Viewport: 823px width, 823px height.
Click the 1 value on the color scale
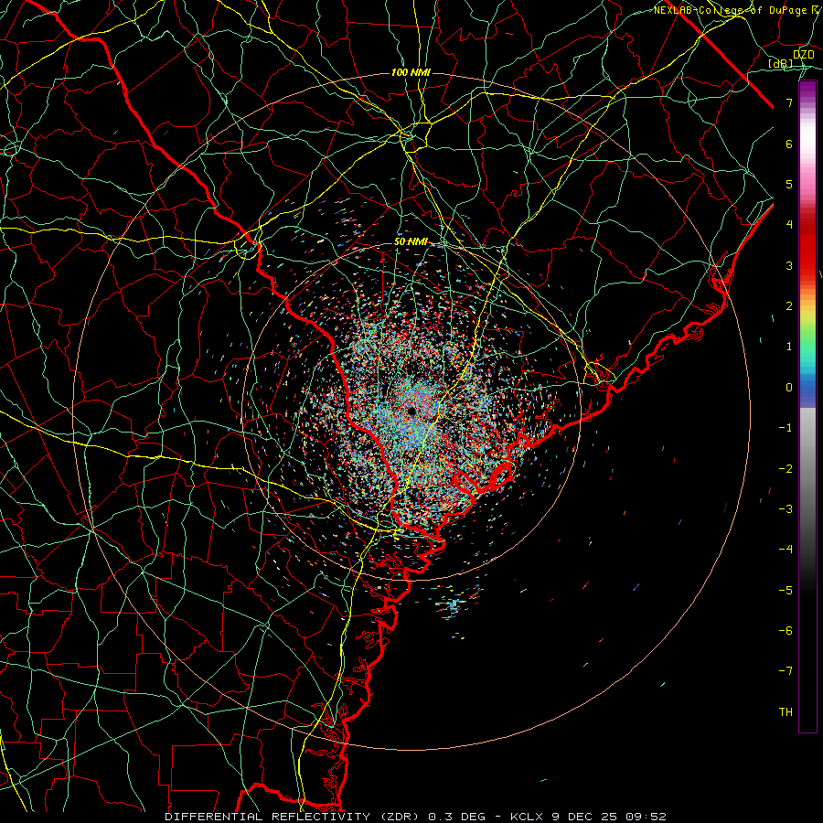click(789, 347)
